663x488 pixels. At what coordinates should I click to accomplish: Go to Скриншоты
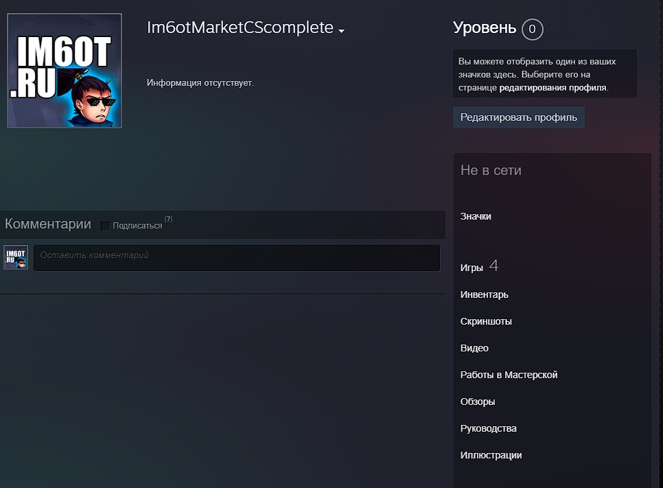[486, 321]
